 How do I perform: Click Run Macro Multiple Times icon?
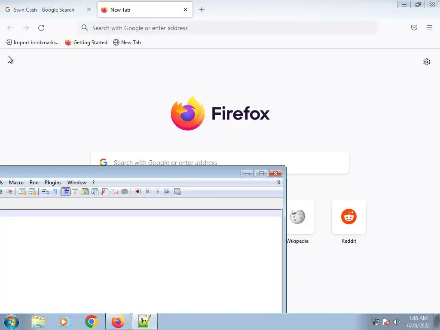tap(167, 192)
